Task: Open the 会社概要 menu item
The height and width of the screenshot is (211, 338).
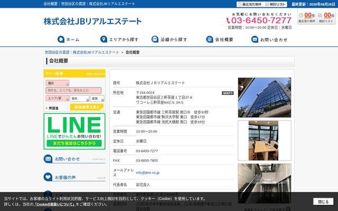Action: pyautogui.click(x=220, y=40)
